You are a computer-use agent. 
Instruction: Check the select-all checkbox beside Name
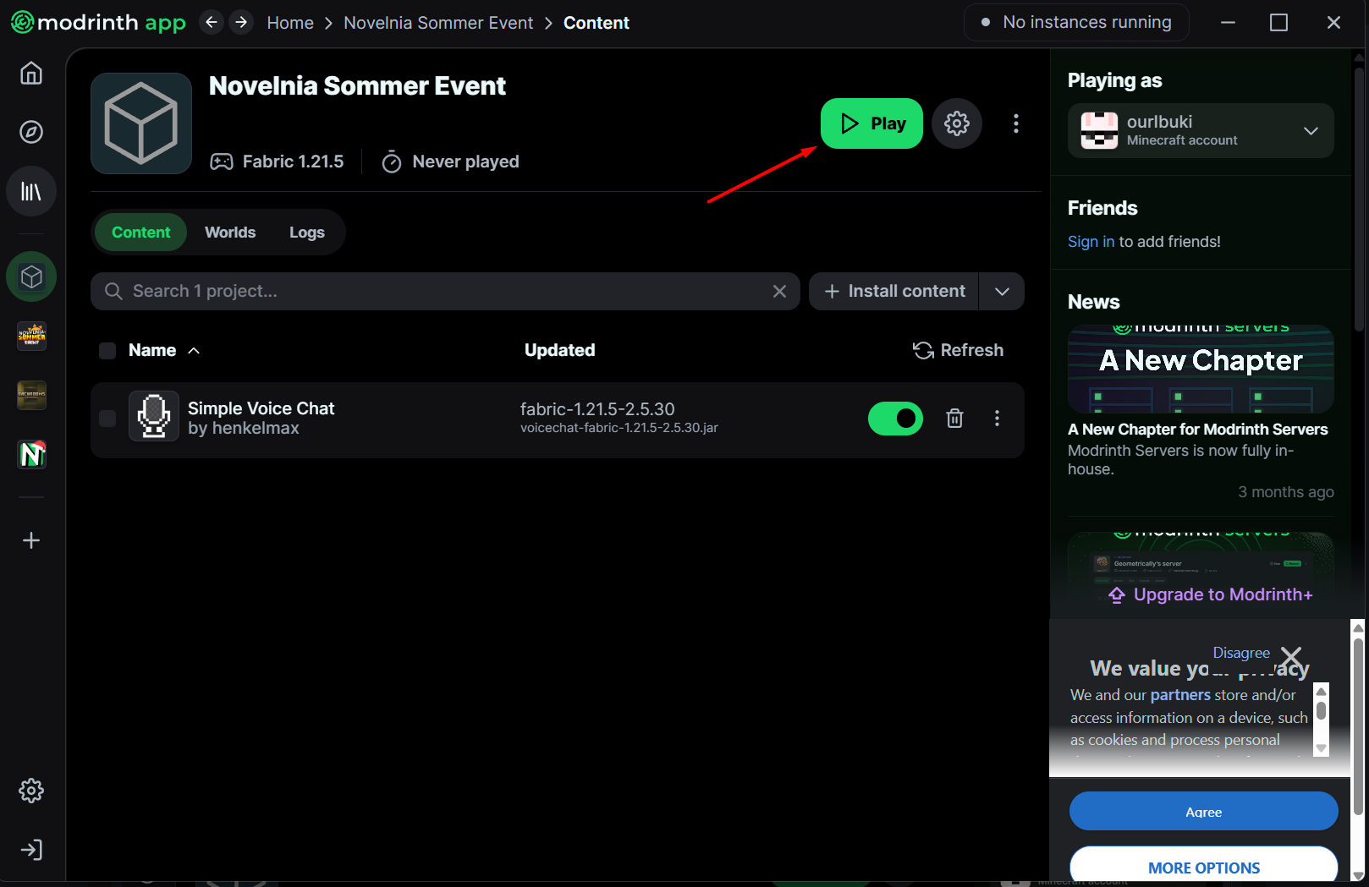pyautogui.click(x=107, y=351)
